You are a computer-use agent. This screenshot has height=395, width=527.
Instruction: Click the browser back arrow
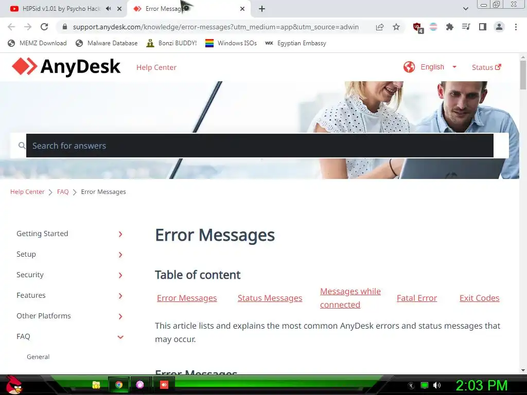pos(11,27)
